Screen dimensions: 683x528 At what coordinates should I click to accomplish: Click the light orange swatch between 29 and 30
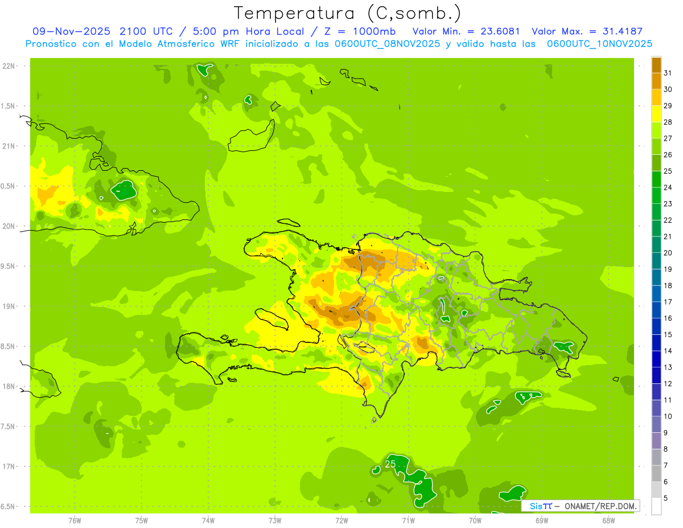[x=657, y=97]
